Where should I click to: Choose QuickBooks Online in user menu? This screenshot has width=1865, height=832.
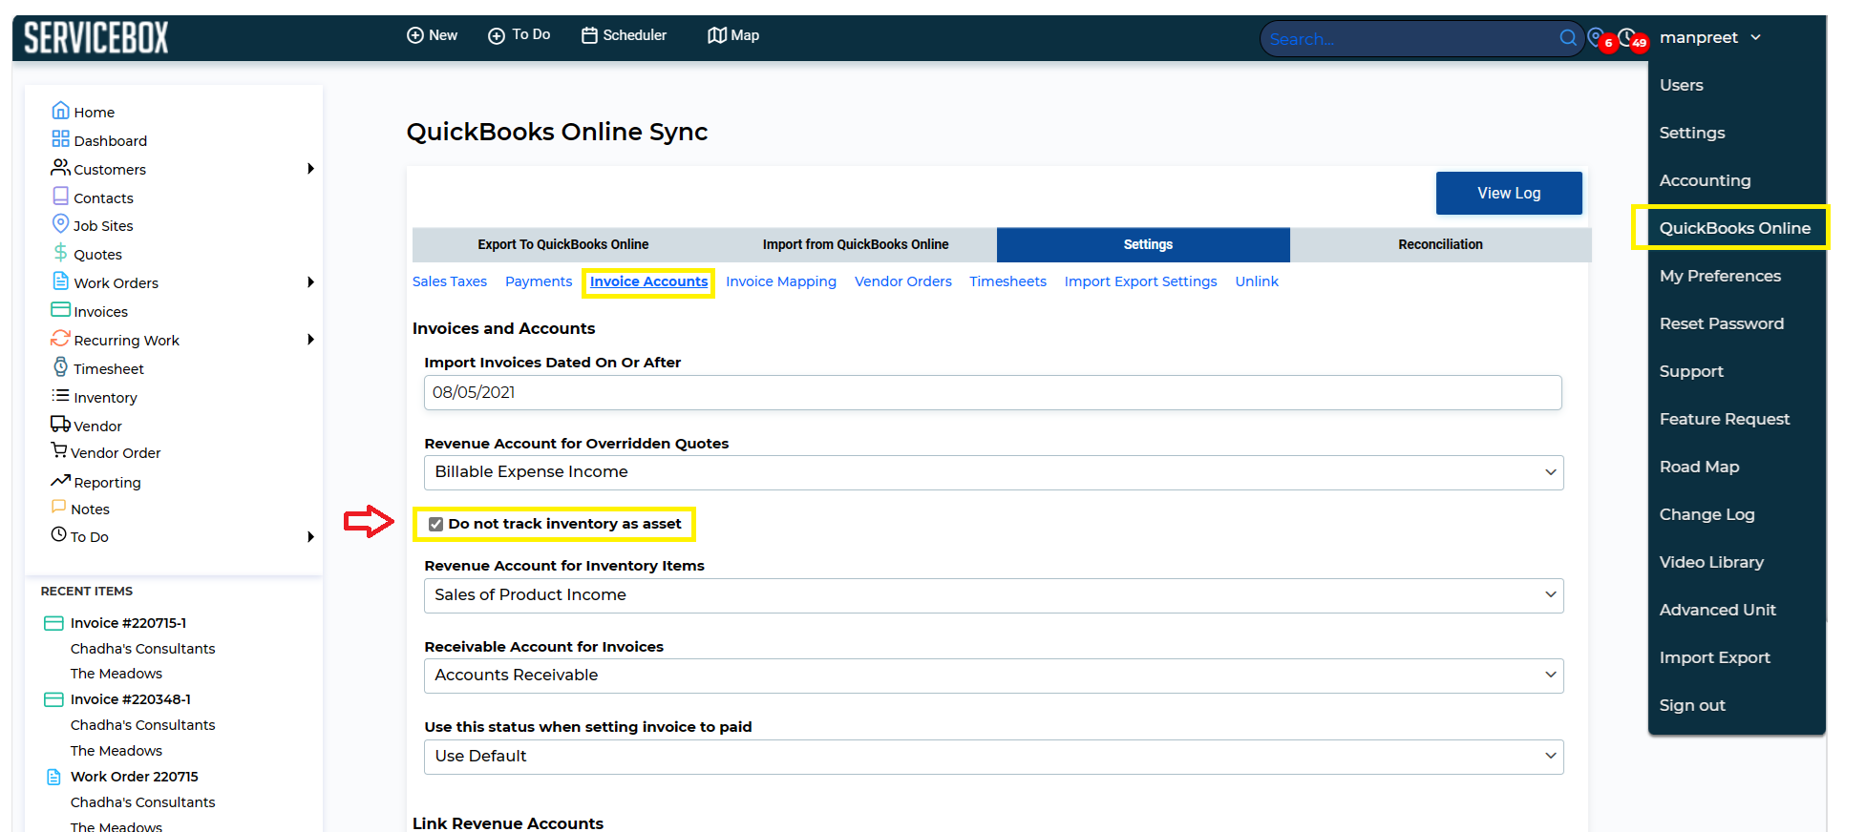coord(1734,228)
